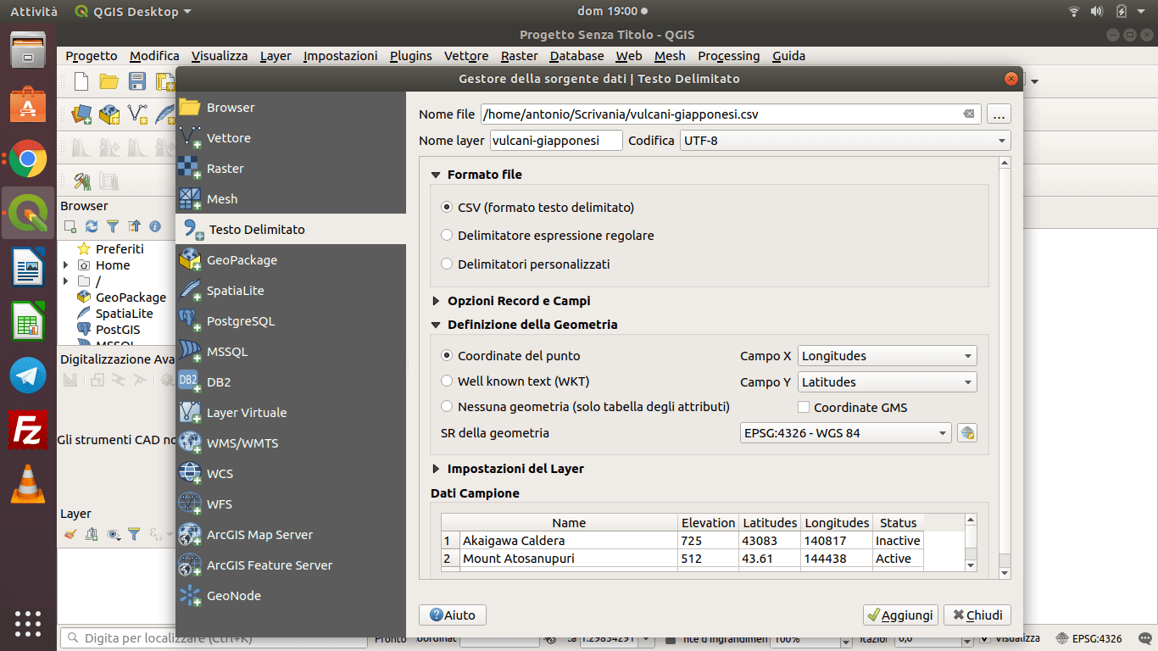Click the New Shapefile layer icon
Viewport: 1158px width, 651px height.
coord(137,114)
